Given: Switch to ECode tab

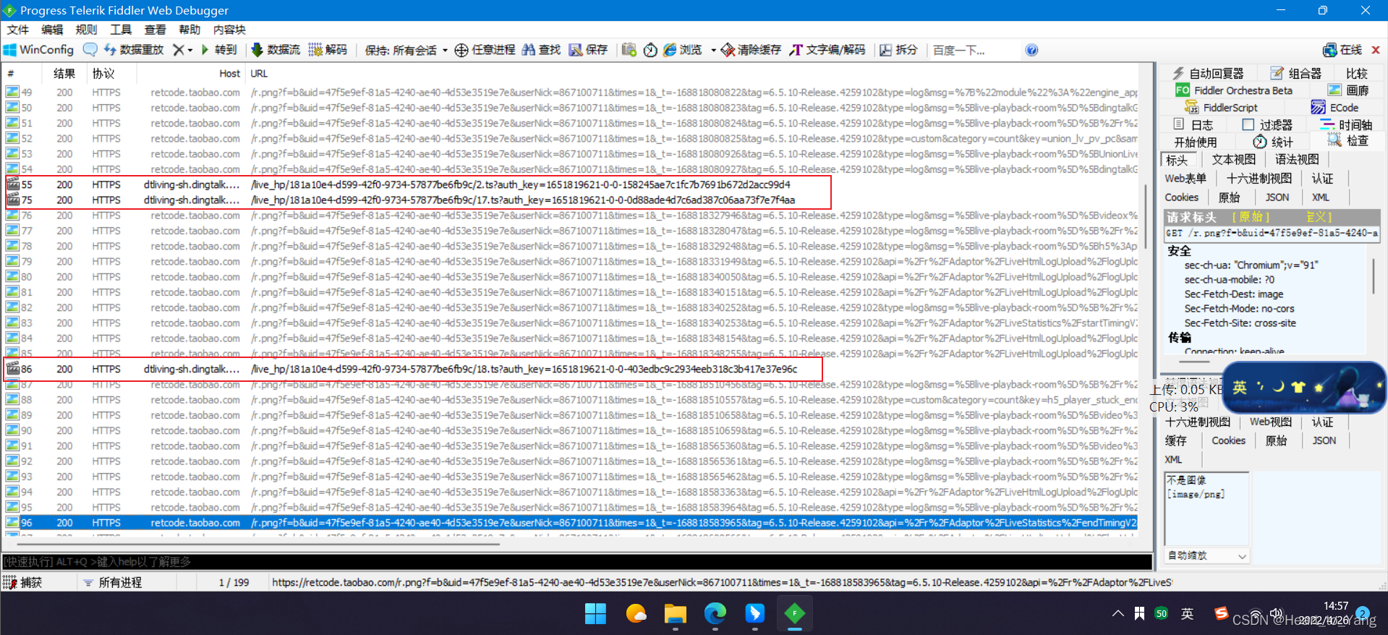Looking at the screenshot, I should pos(1335,108).
